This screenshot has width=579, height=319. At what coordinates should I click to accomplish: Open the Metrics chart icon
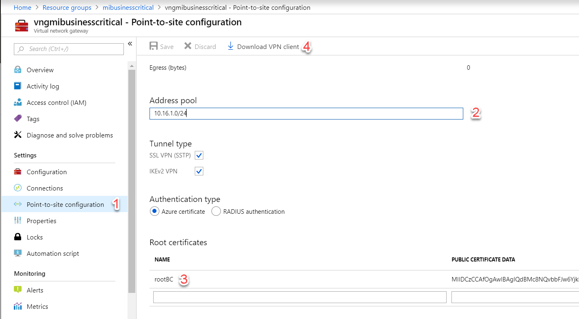(x=18, y=306)
